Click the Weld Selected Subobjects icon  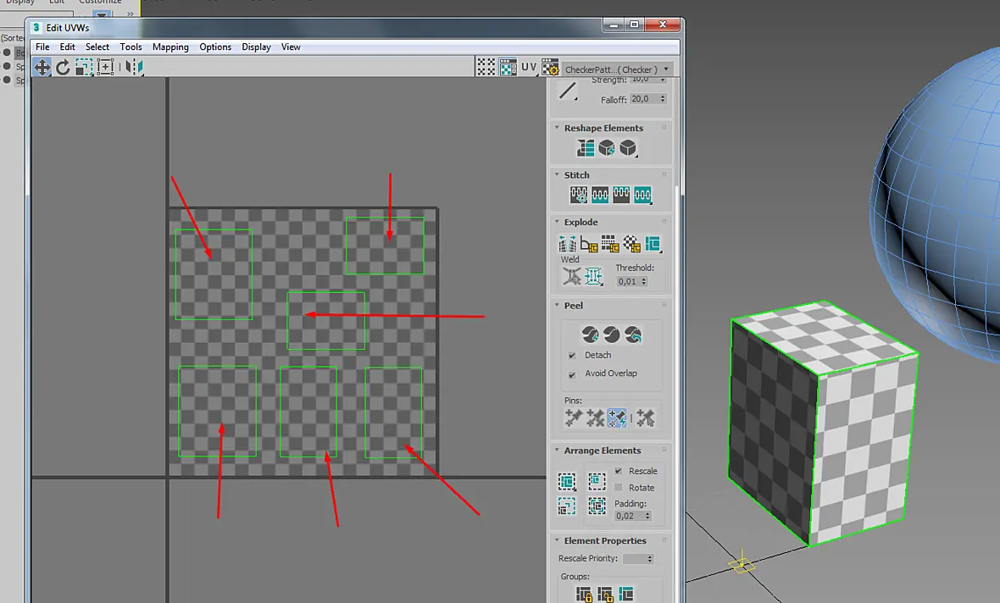click(593, 276)
